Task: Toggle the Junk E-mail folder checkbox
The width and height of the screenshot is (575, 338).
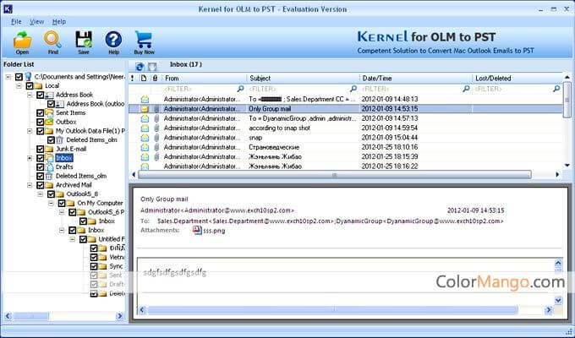Action: (39, 149)
